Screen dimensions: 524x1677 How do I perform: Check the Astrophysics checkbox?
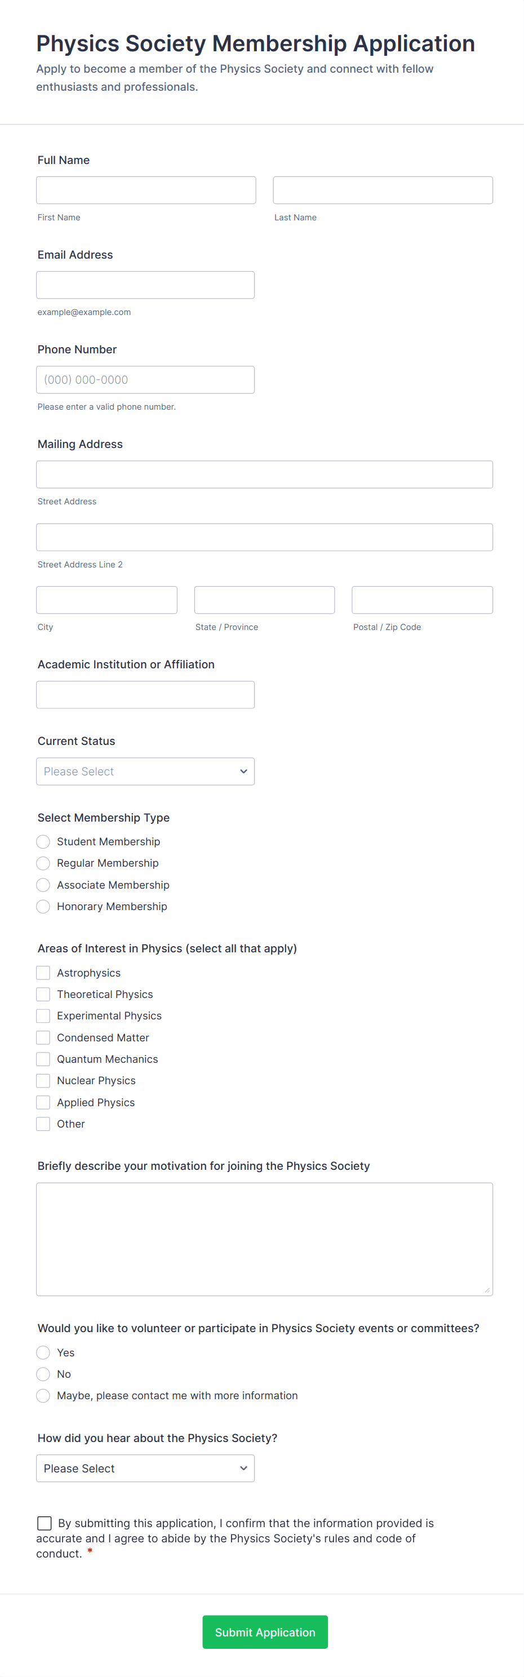(43, 973)
